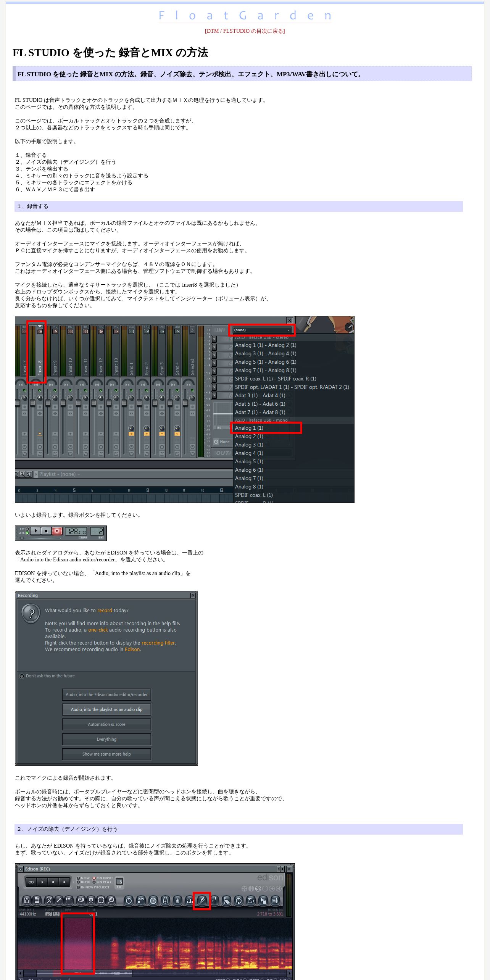The width and height of the screenshot is (490, 980).
Task: Click the playlist zoom magnifier icon
Action: pos(23,474)
